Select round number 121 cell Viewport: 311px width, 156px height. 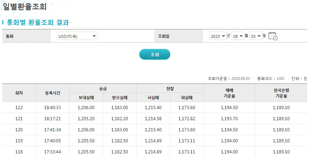click(19, 118)
